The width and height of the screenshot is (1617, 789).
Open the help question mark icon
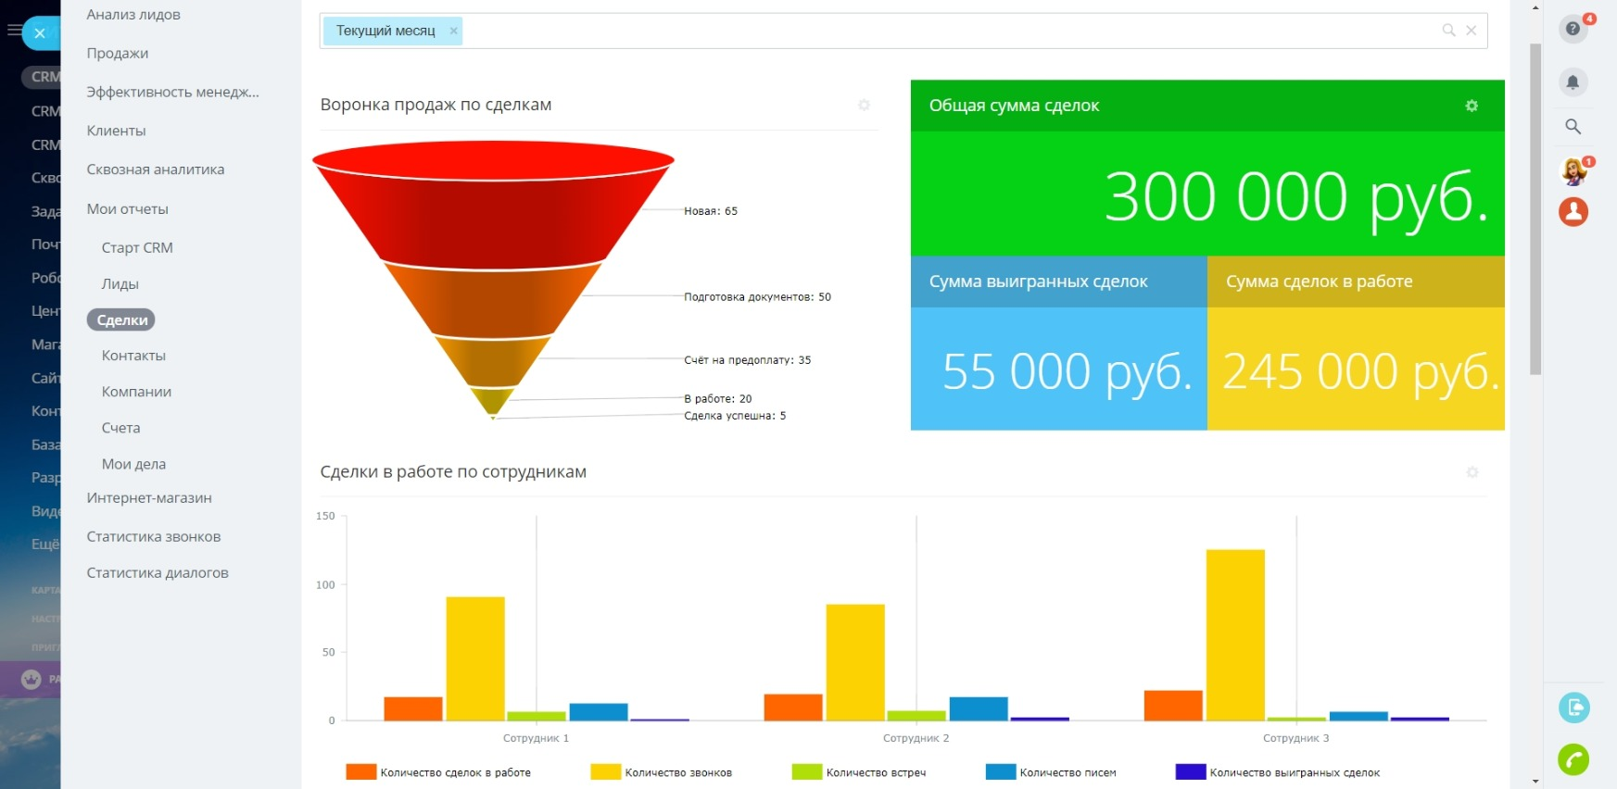pos(1573,30)
